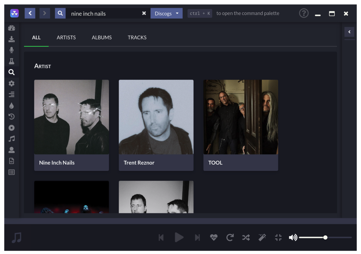Image resolution: width=361 pixels, height=254 pixels.
Task: Expand the collapsed right-hand queue panel
Action: click(x=349, y=32)
